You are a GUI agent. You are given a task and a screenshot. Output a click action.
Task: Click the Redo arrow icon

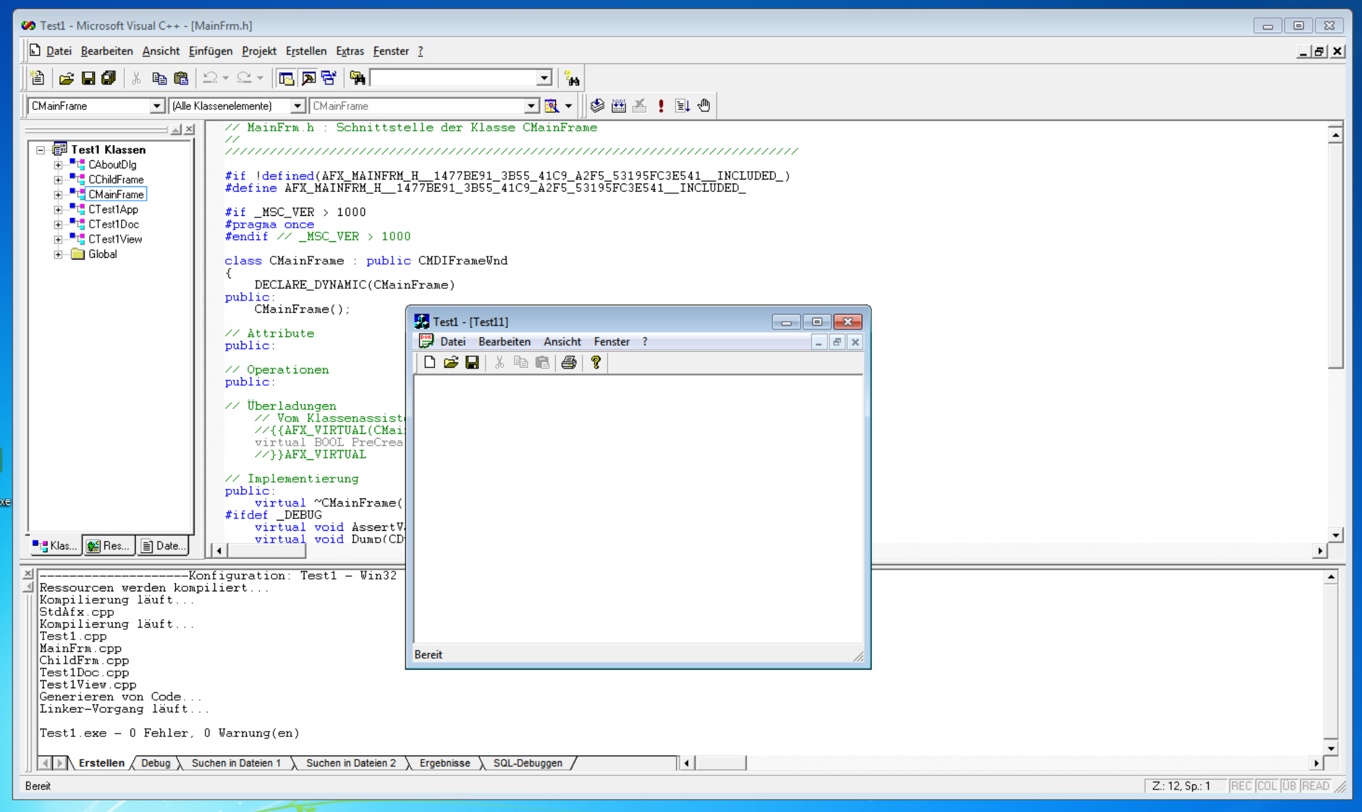(x=245, y=78)
